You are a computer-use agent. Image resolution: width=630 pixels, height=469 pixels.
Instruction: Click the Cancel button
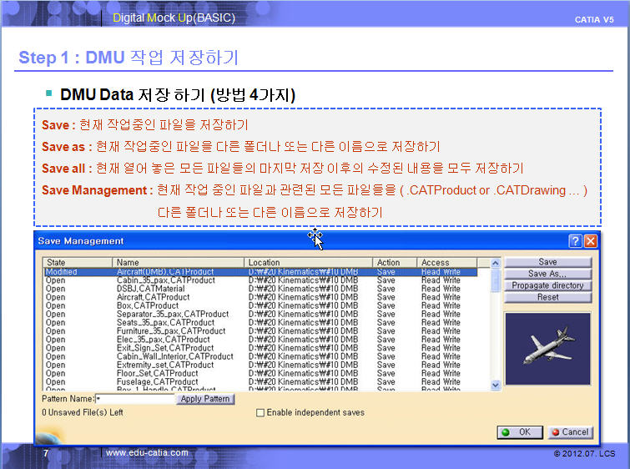point(570,432)
